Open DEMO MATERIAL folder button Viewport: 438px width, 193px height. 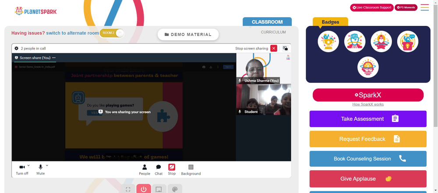(x=188, y=34)
